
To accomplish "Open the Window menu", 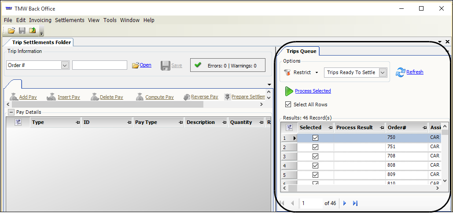I will [130, 20].
